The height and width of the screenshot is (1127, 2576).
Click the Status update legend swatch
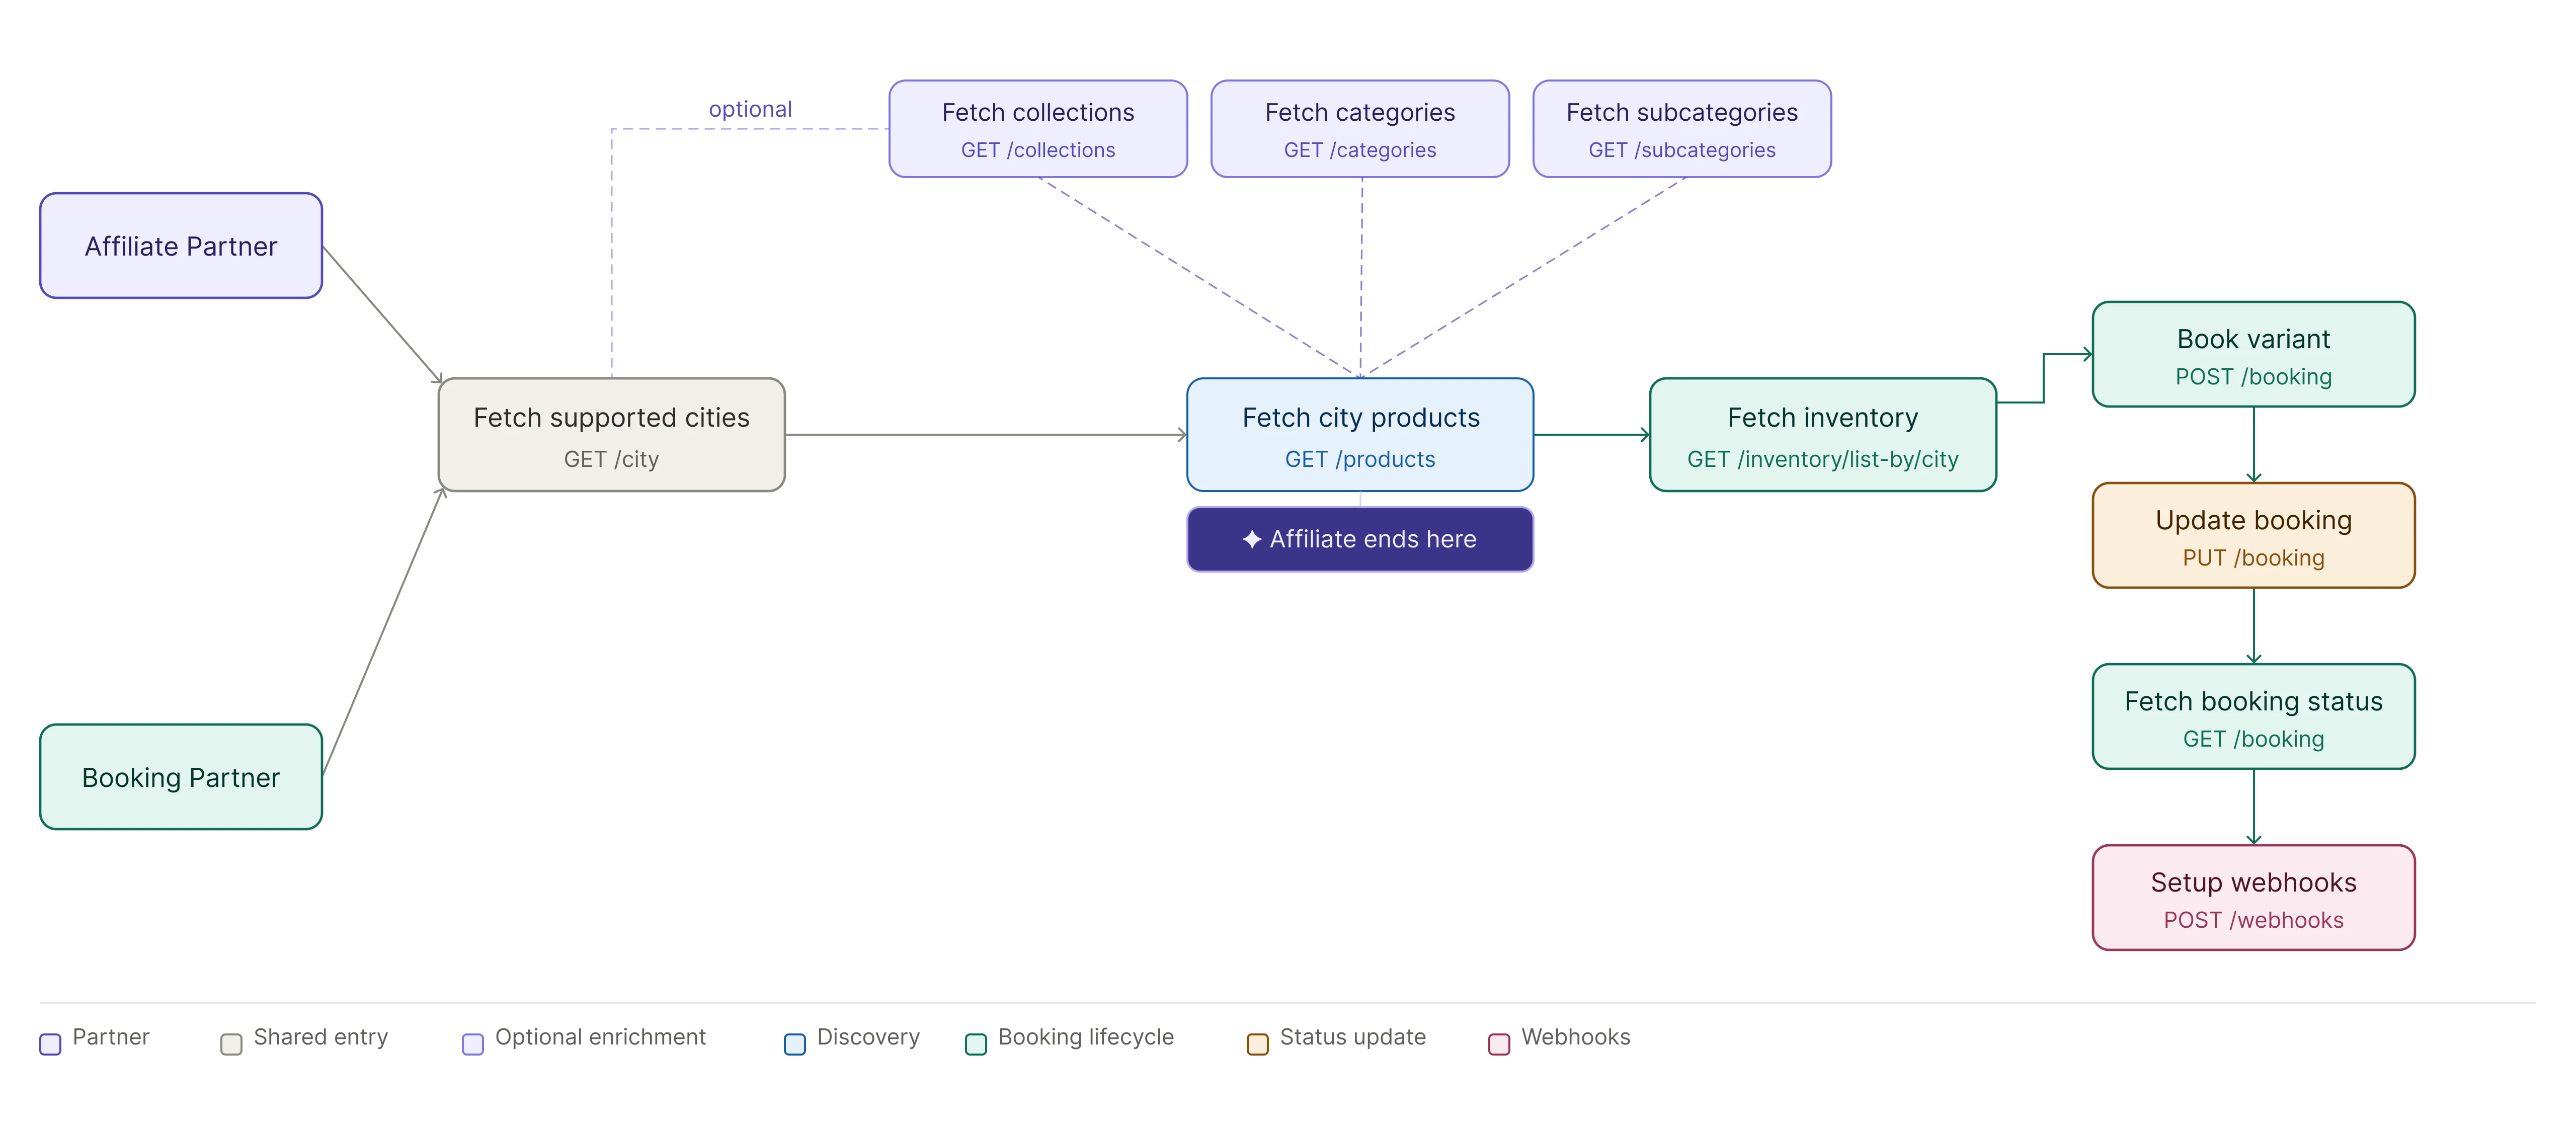coord(1257,1044)
